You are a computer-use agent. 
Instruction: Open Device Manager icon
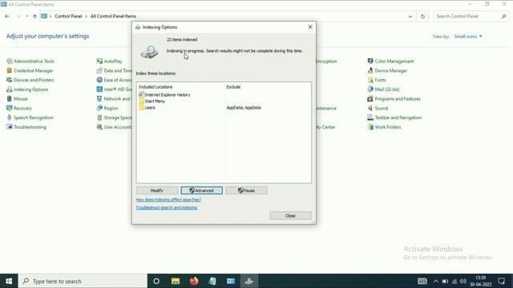click(370, 70)
